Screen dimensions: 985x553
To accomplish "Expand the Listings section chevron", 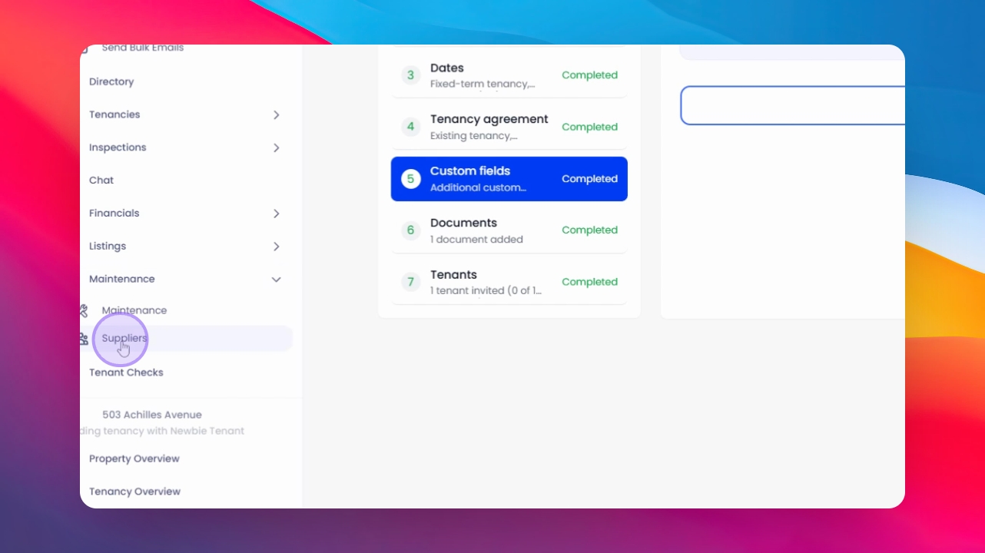I will click(277, 247).
